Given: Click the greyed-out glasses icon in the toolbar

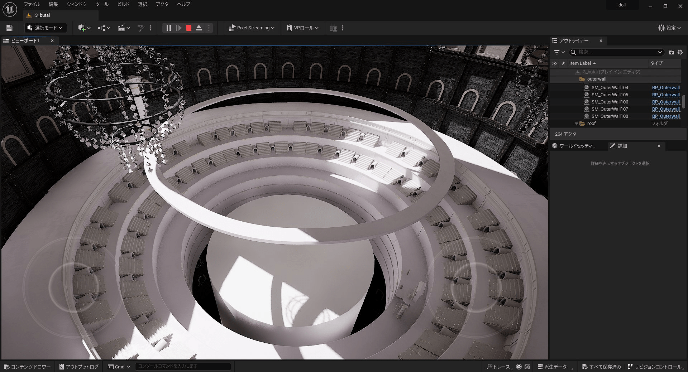Looking at the screenshot, I should (141, 28).
